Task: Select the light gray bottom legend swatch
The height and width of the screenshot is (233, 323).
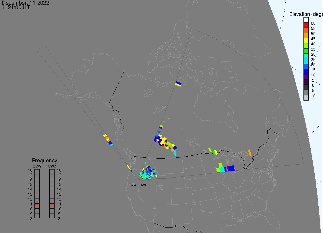Action: click(x=306, y=98)
